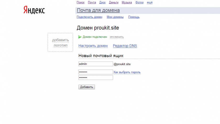Click отключить to disconnect the domain
The image size is (220, 124).
point(117,37)
